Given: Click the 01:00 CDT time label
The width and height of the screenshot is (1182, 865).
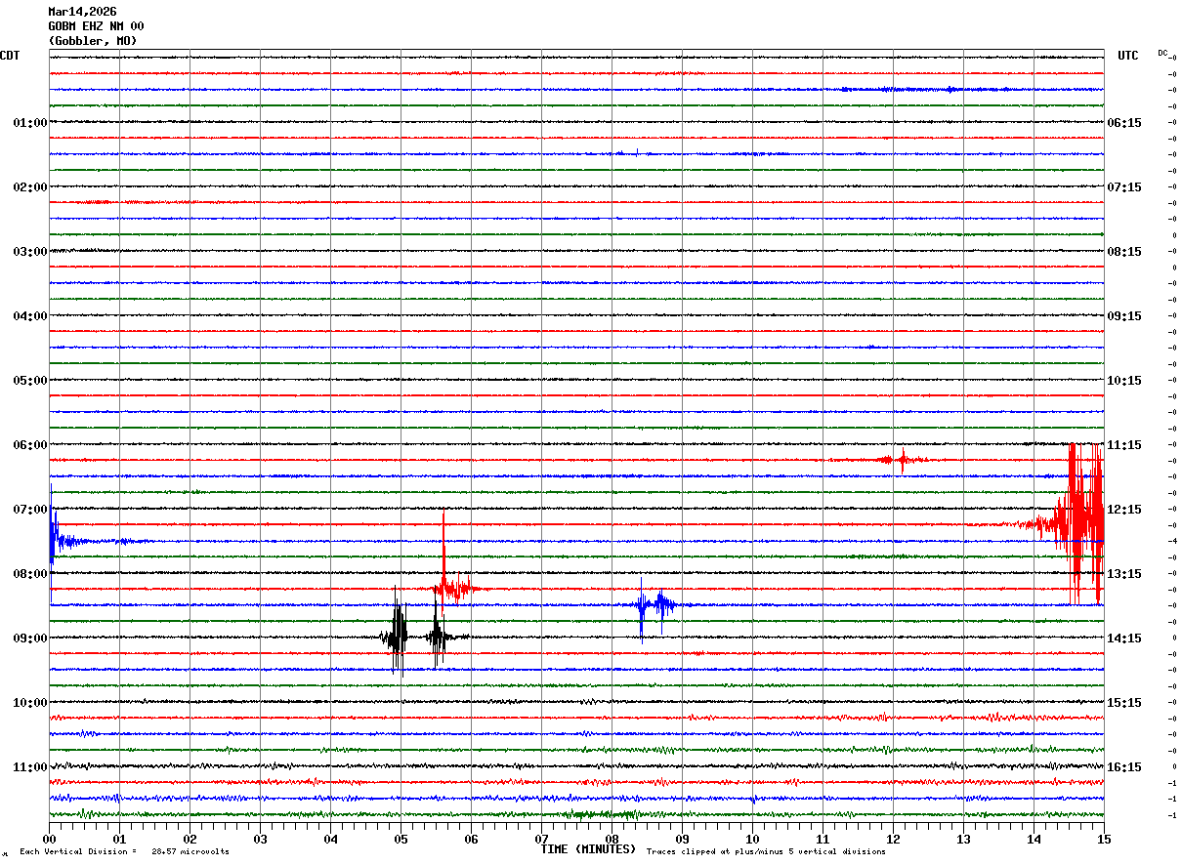Looking at the screenshot, I should [x=30, y=123].
